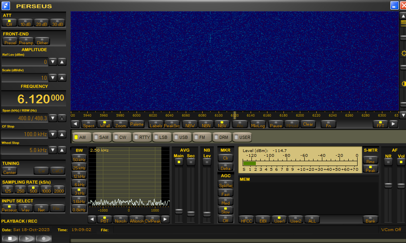Decrease Ref Lev with the down arrow
This screenshot has width=406, height=243.
pyautogui.click(x=53, y=62)
